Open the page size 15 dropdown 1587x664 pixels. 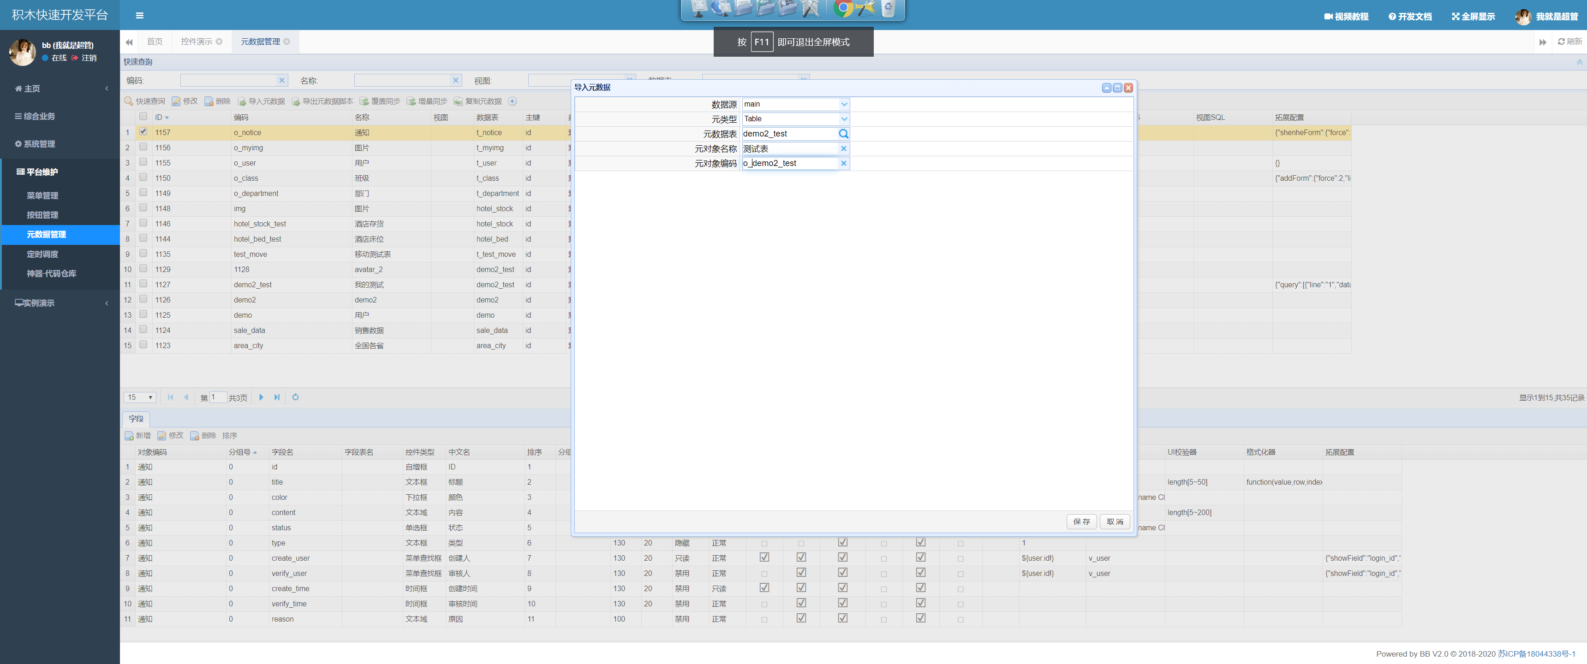(140, 397)
